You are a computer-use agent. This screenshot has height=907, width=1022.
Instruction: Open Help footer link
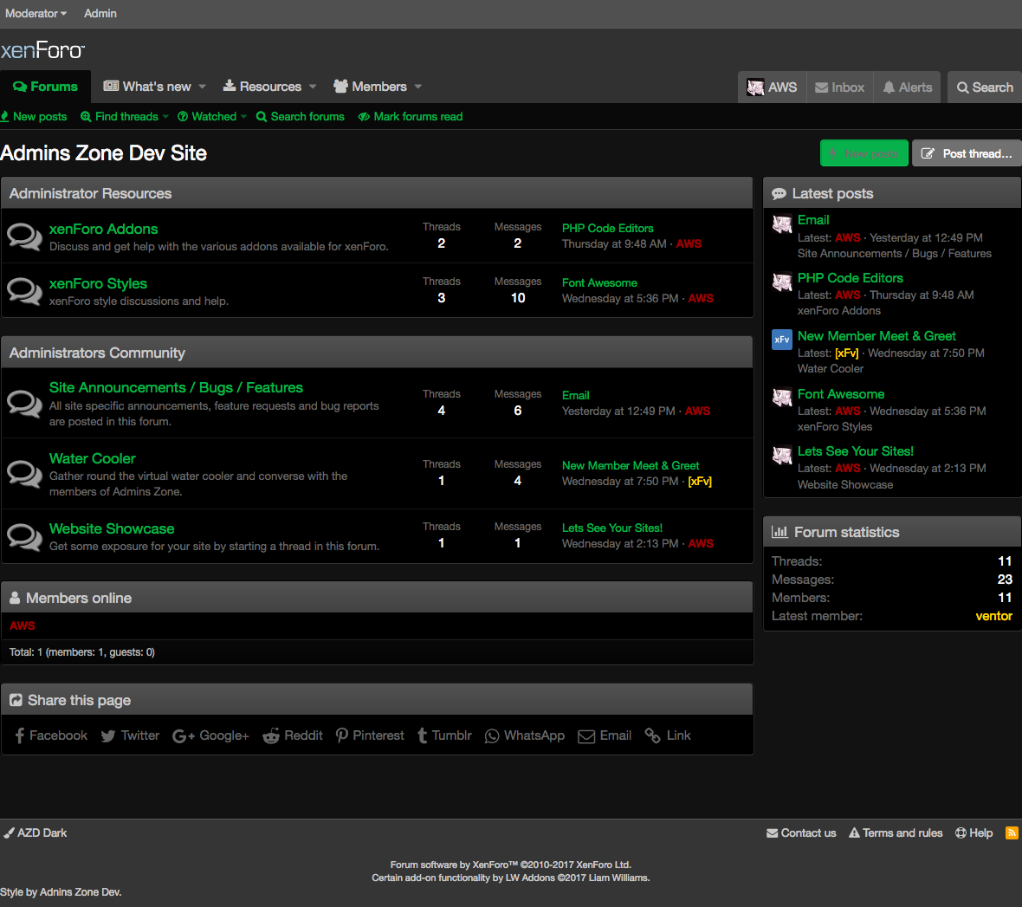(x=973, y=833)
